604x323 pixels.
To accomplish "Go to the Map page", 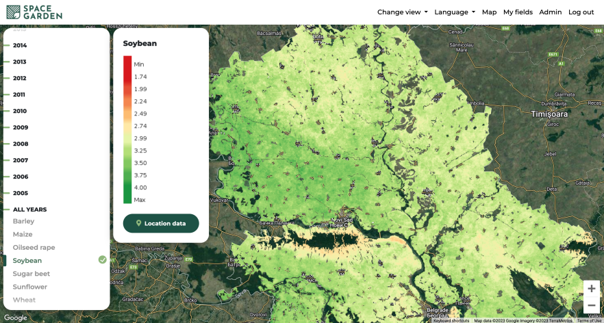I will pos(489,12).
